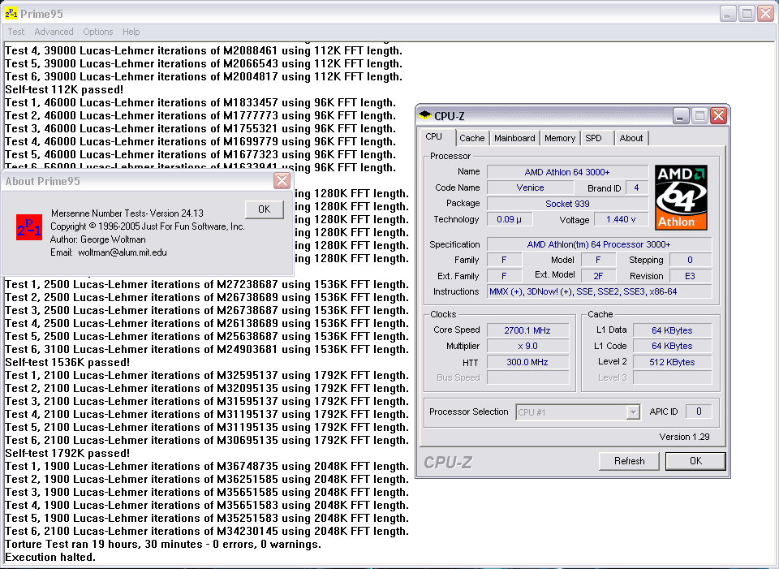Click OK in About Prime95 dialog
The height and width of the screenshot is (569, 779).
pyautogui.click(x=265, y=209)
